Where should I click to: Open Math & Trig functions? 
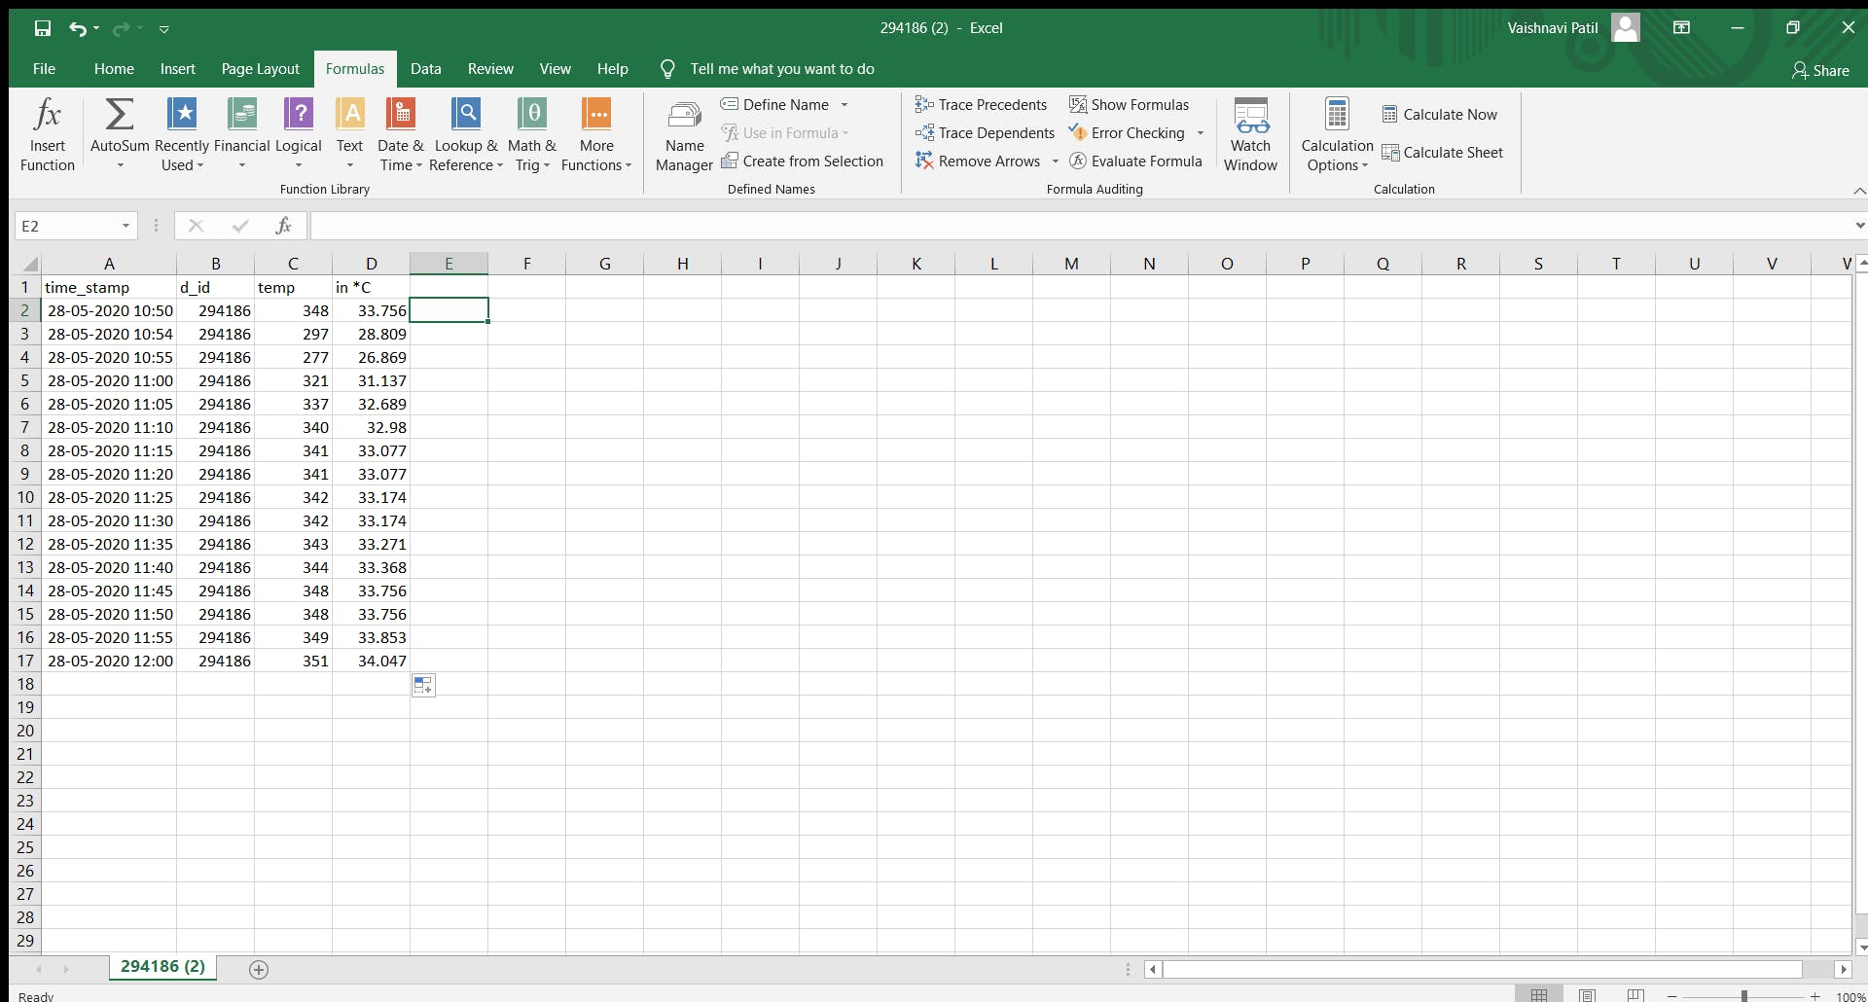click(531, 134)
